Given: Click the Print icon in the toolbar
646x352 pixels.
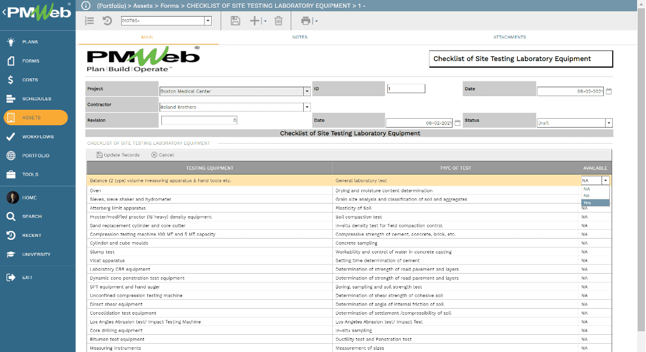Looking at the screenshot, I should click(306, 21).
